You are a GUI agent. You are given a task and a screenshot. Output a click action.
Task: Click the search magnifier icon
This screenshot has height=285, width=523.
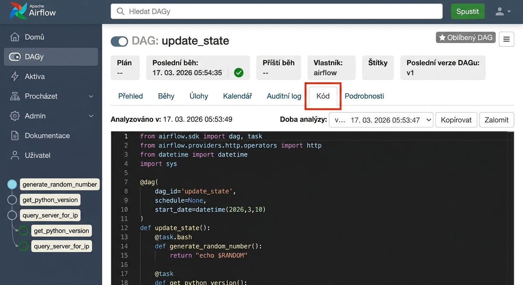[120, 12]
